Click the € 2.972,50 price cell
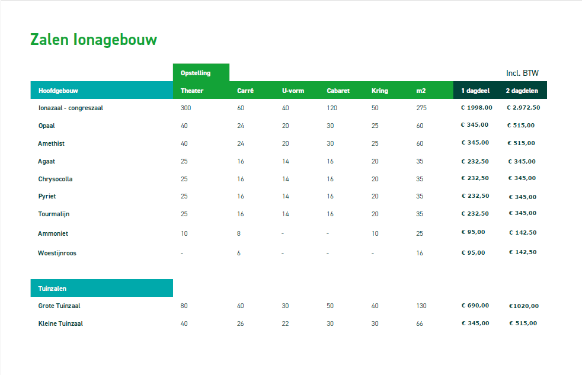The image size is (582, 375). (x=523, y=108)
